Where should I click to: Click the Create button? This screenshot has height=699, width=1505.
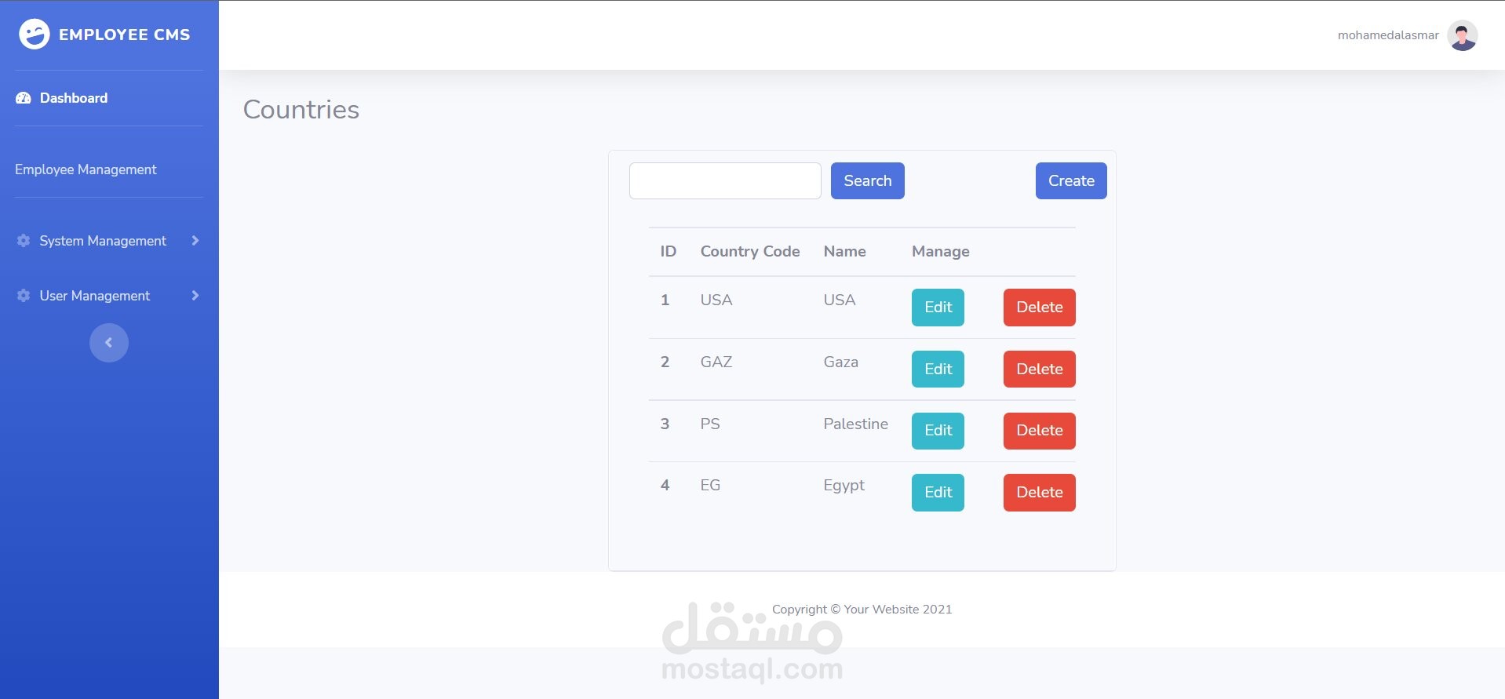(x=1071, y=181)
